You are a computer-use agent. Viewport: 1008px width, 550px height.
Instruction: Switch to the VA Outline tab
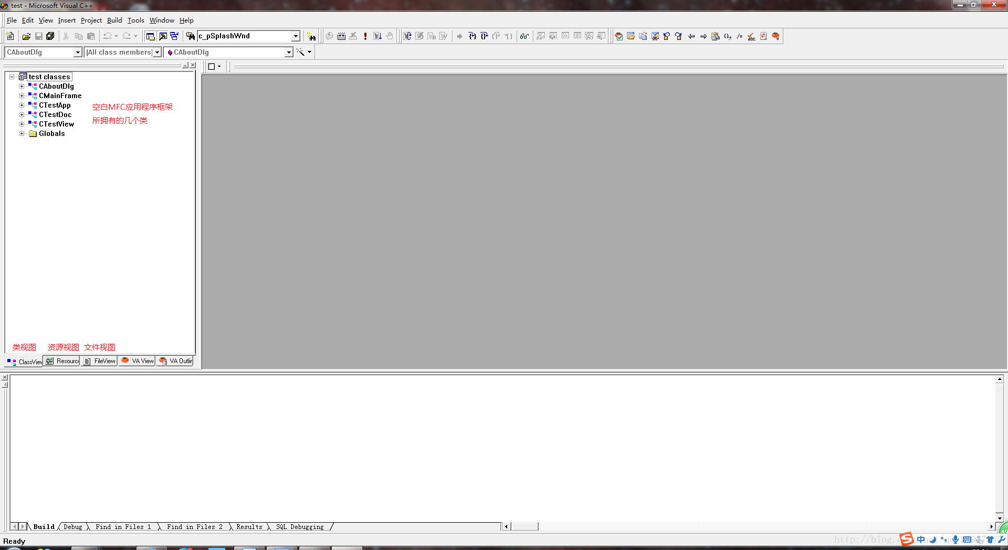tap(175, 361)
